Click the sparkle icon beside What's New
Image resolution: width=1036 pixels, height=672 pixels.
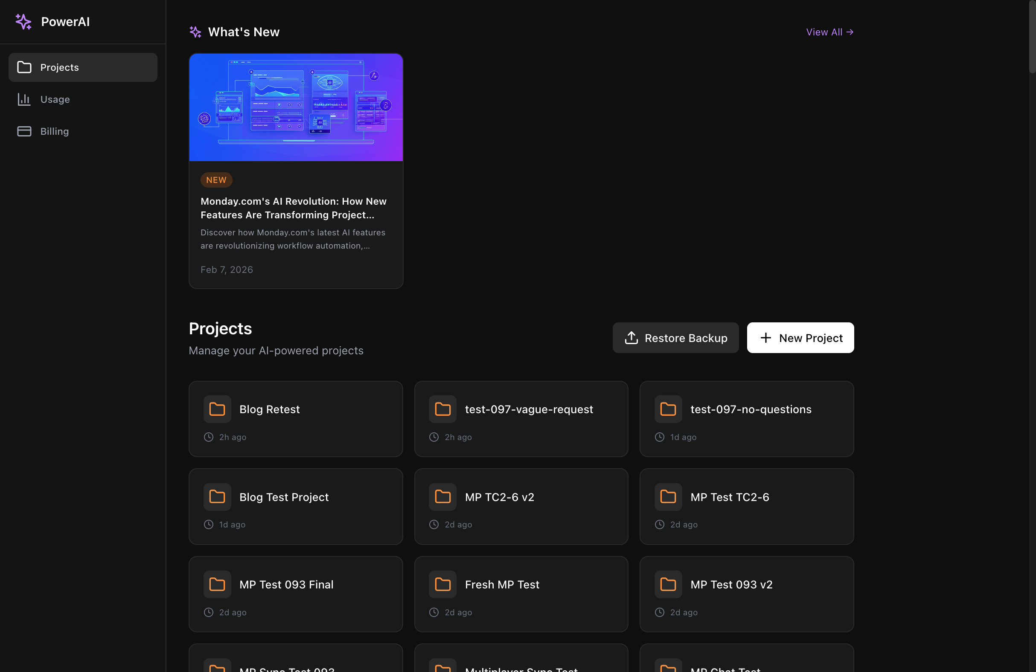tap(195, 31)
